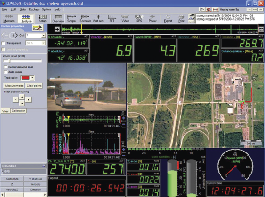This screenshot has width=265, height=197.
Task: Click the Replay speed 1x control
Action: pos(229,9)
